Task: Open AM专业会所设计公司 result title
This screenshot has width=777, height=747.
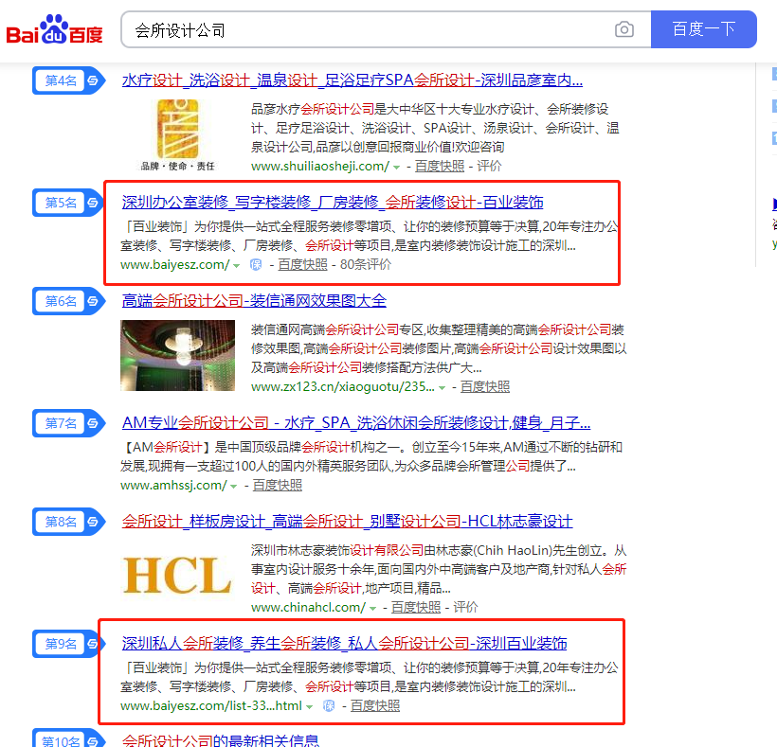Action: click(356, 423)
